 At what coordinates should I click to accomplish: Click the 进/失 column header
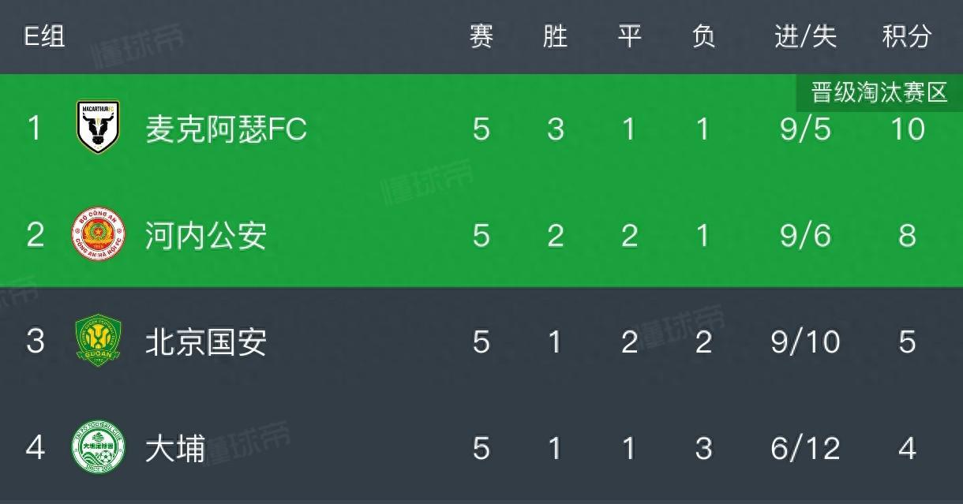tap(805, 36)
